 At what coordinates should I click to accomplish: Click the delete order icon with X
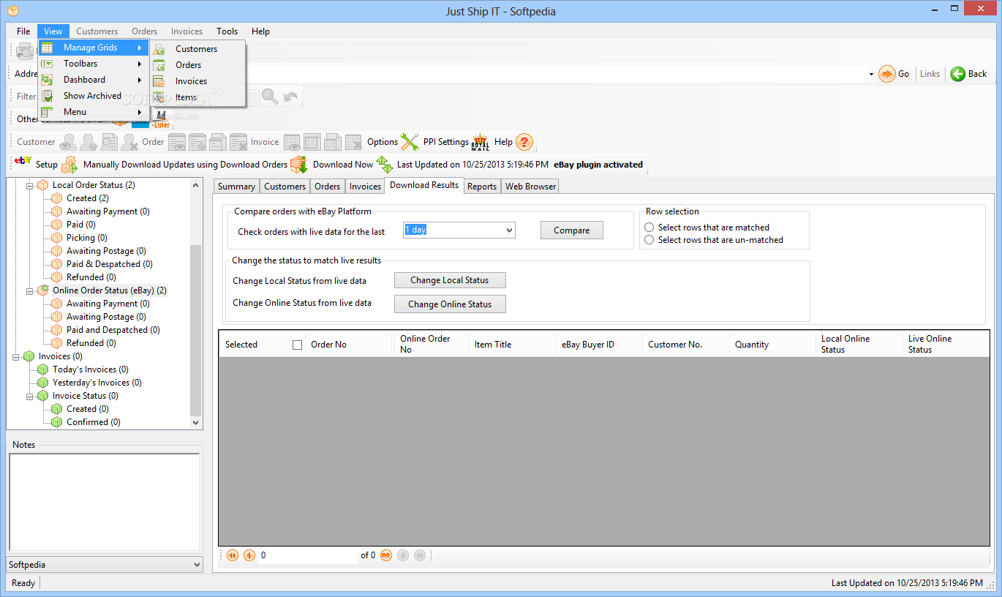coord(238,142)
